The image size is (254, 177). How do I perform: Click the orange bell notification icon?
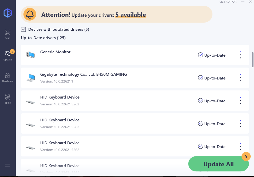(30, 14)
